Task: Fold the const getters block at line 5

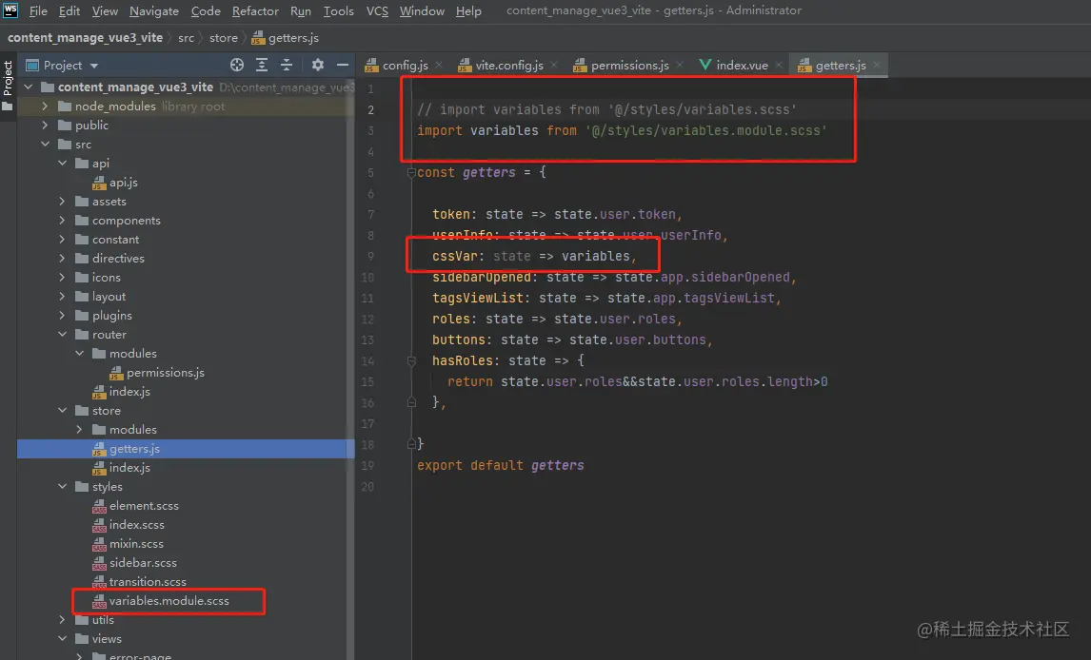Action: pos(411,172)
